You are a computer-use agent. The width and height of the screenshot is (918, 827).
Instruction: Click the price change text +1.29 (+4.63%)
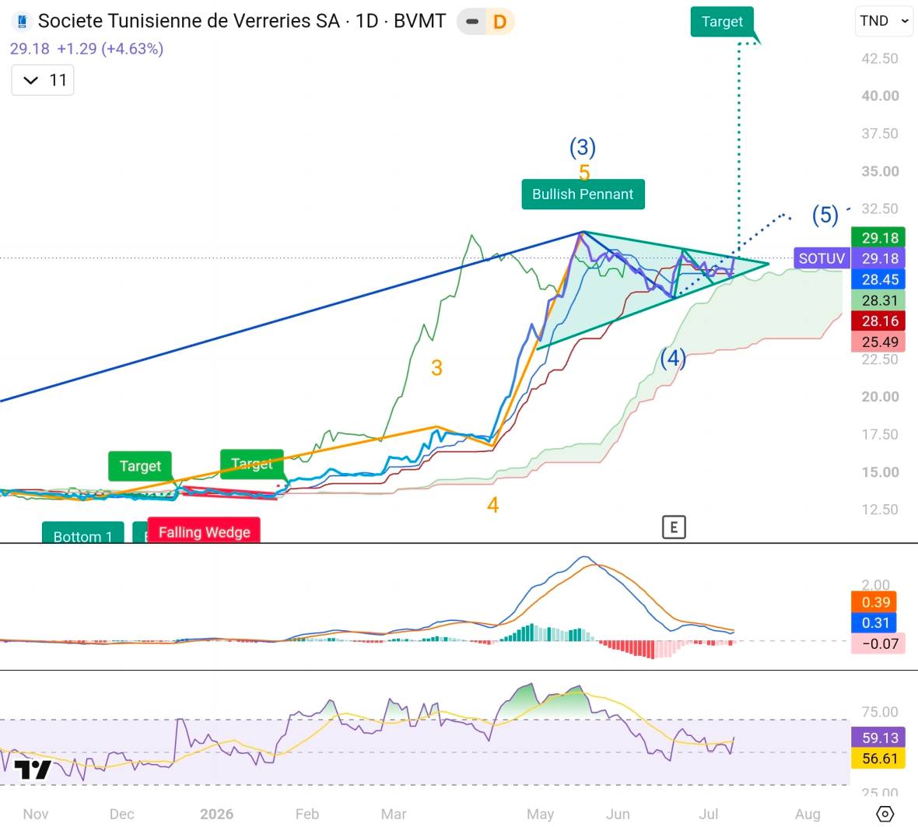pos(110,48)
